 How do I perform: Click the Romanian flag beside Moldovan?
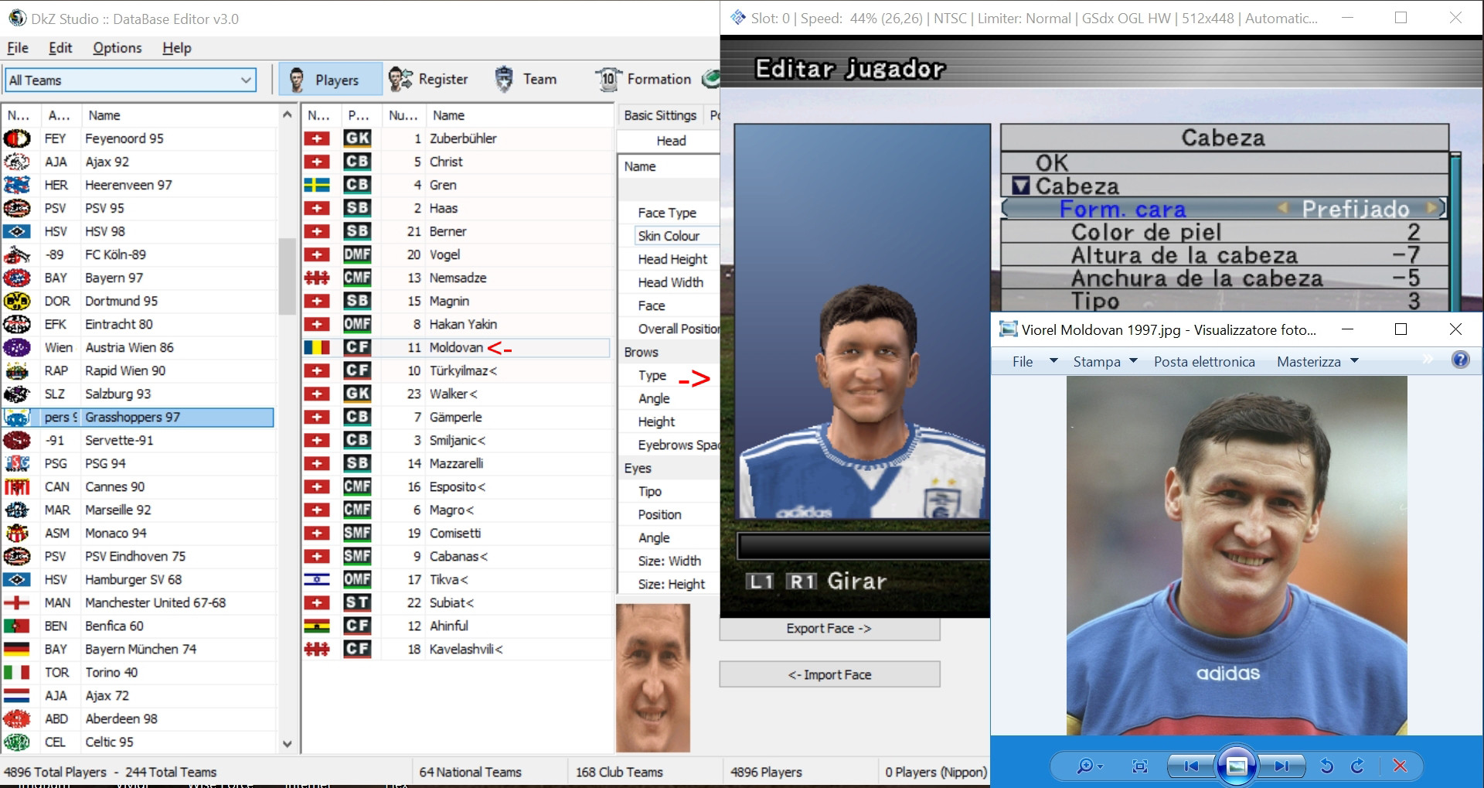click(x=317, y=347)
